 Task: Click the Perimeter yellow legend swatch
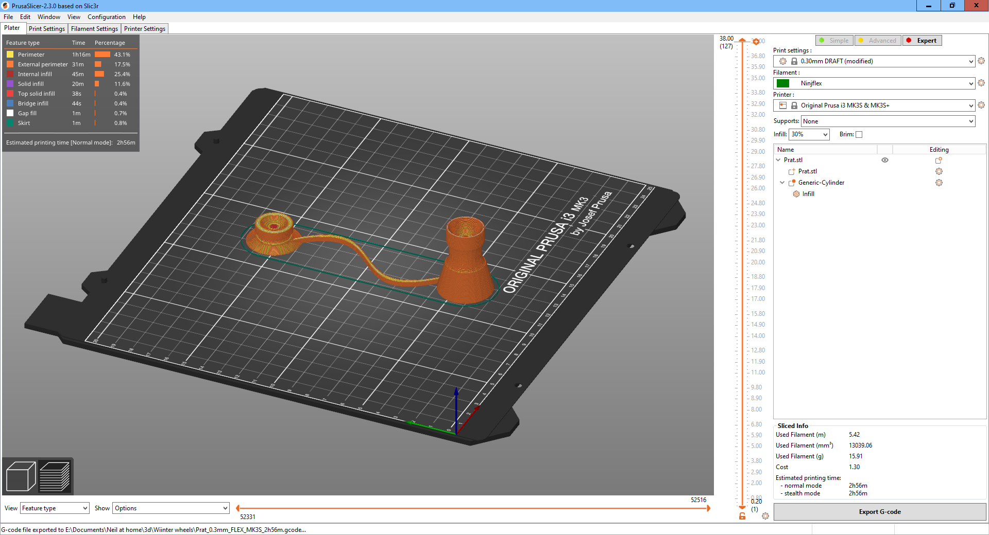click(10, 55)
